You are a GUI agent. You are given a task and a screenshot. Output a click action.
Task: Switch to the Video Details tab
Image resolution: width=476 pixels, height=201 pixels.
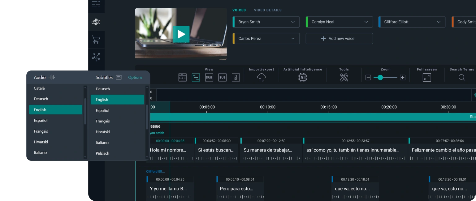pos(268,10)
